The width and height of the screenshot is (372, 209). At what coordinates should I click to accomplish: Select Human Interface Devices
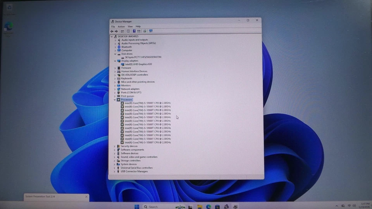(134, 71)
